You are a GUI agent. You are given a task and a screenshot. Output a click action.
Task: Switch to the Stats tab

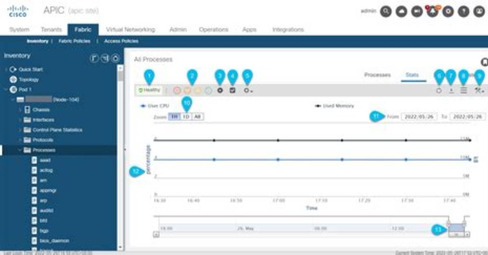[412, 75]
